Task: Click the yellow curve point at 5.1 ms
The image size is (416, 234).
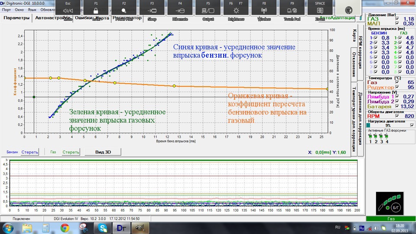Action: coord(85,81)
